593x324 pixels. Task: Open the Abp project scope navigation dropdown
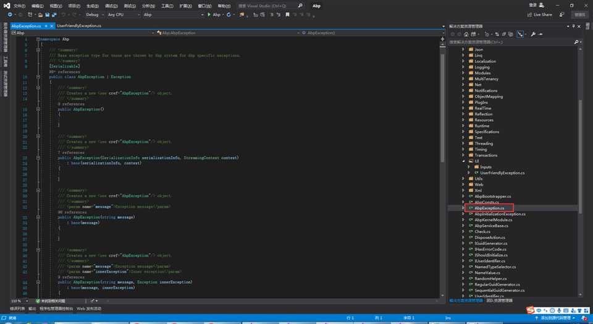click(83, 33)
